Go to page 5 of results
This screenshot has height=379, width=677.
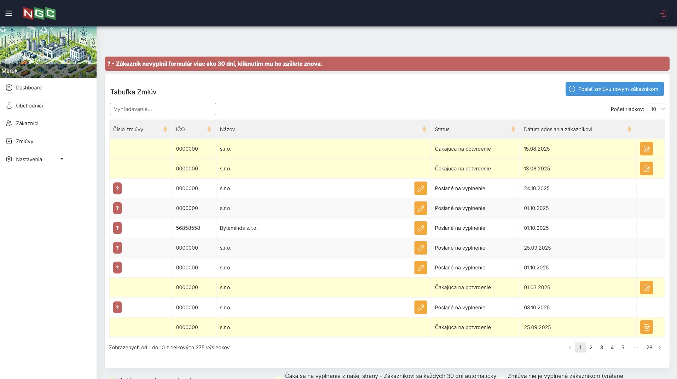(x=623, y=348)
